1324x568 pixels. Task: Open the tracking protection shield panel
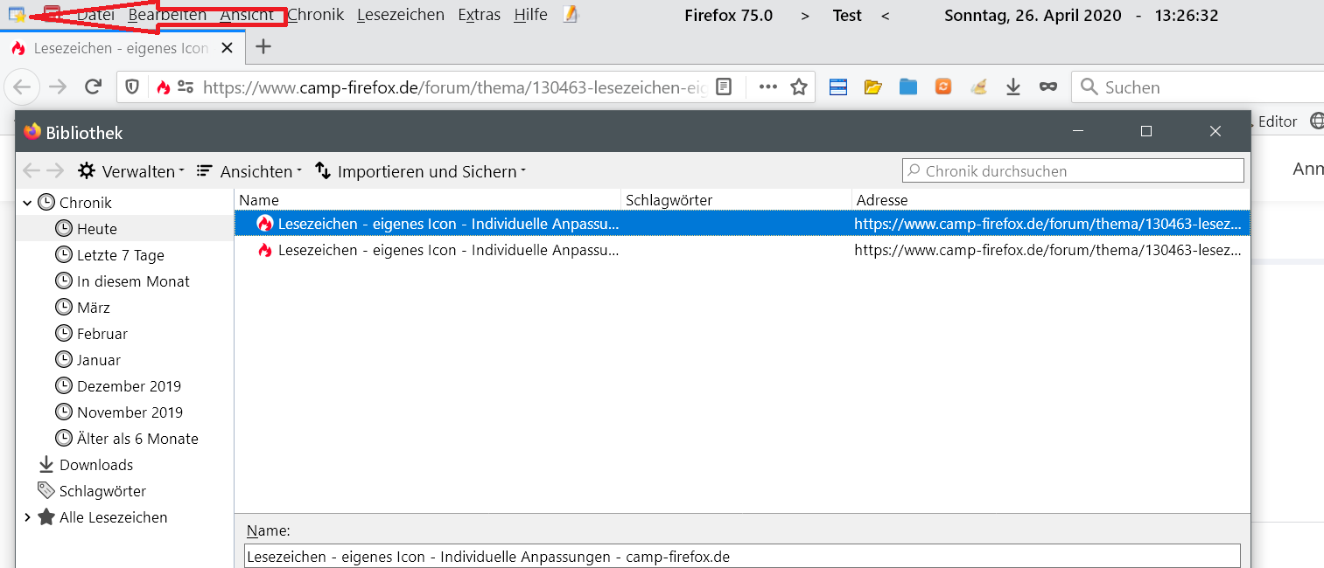pos(133,87)
